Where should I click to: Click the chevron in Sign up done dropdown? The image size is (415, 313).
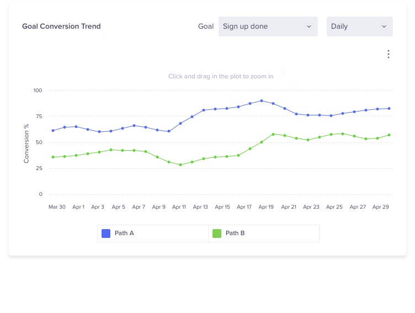309,26
